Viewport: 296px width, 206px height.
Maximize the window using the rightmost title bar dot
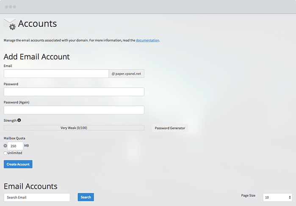click(x=15, y=7)
